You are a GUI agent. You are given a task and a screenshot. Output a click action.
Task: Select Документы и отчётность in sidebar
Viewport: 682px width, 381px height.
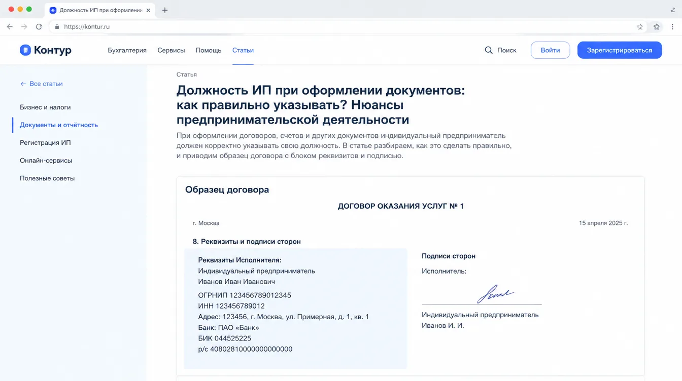59,125
